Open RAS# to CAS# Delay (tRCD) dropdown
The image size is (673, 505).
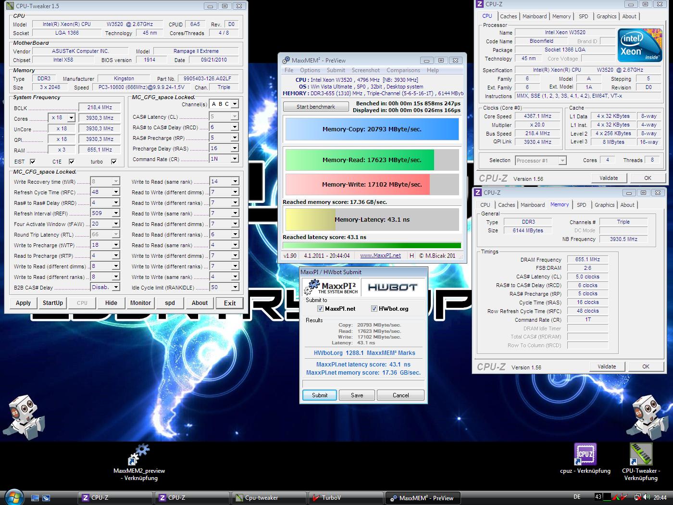tap(235, 127)
